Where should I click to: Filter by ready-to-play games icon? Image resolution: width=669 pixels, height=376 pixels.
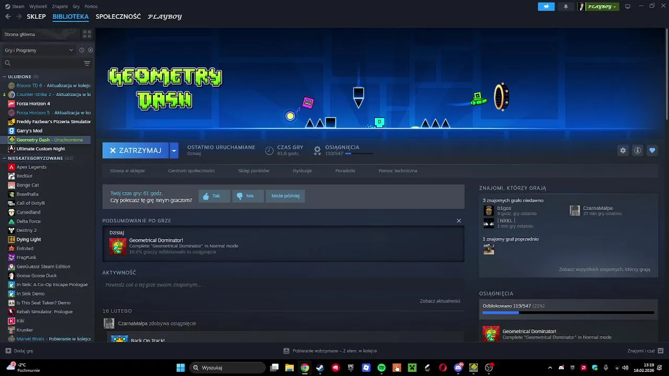(x=90, y=50)
